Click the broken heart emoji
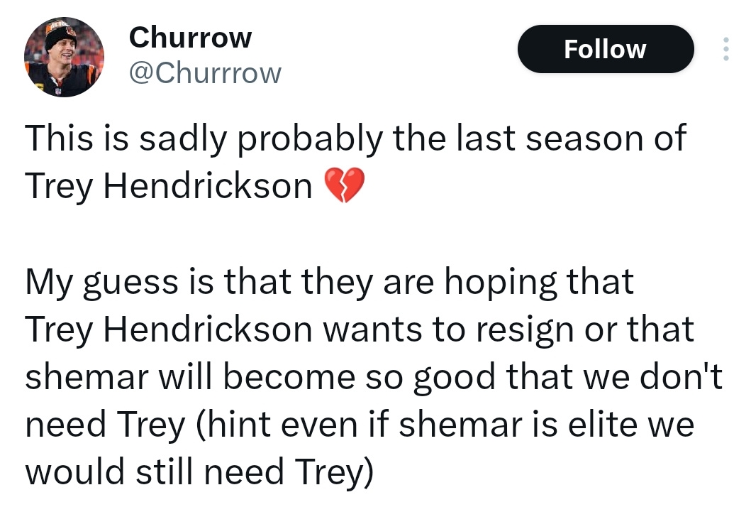This screenshot has height=507, width=751. pyautogui.click(x=345, y=185)
